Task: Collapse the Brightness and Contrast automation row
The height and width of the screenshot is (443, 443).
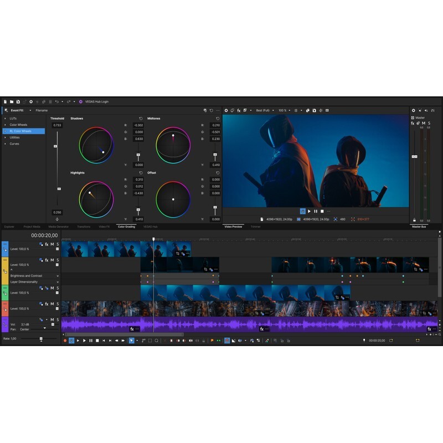Action: (57, 276)
